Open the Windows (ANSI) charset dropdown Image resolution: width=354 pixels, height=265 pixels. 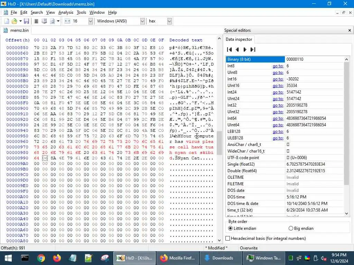142,21
